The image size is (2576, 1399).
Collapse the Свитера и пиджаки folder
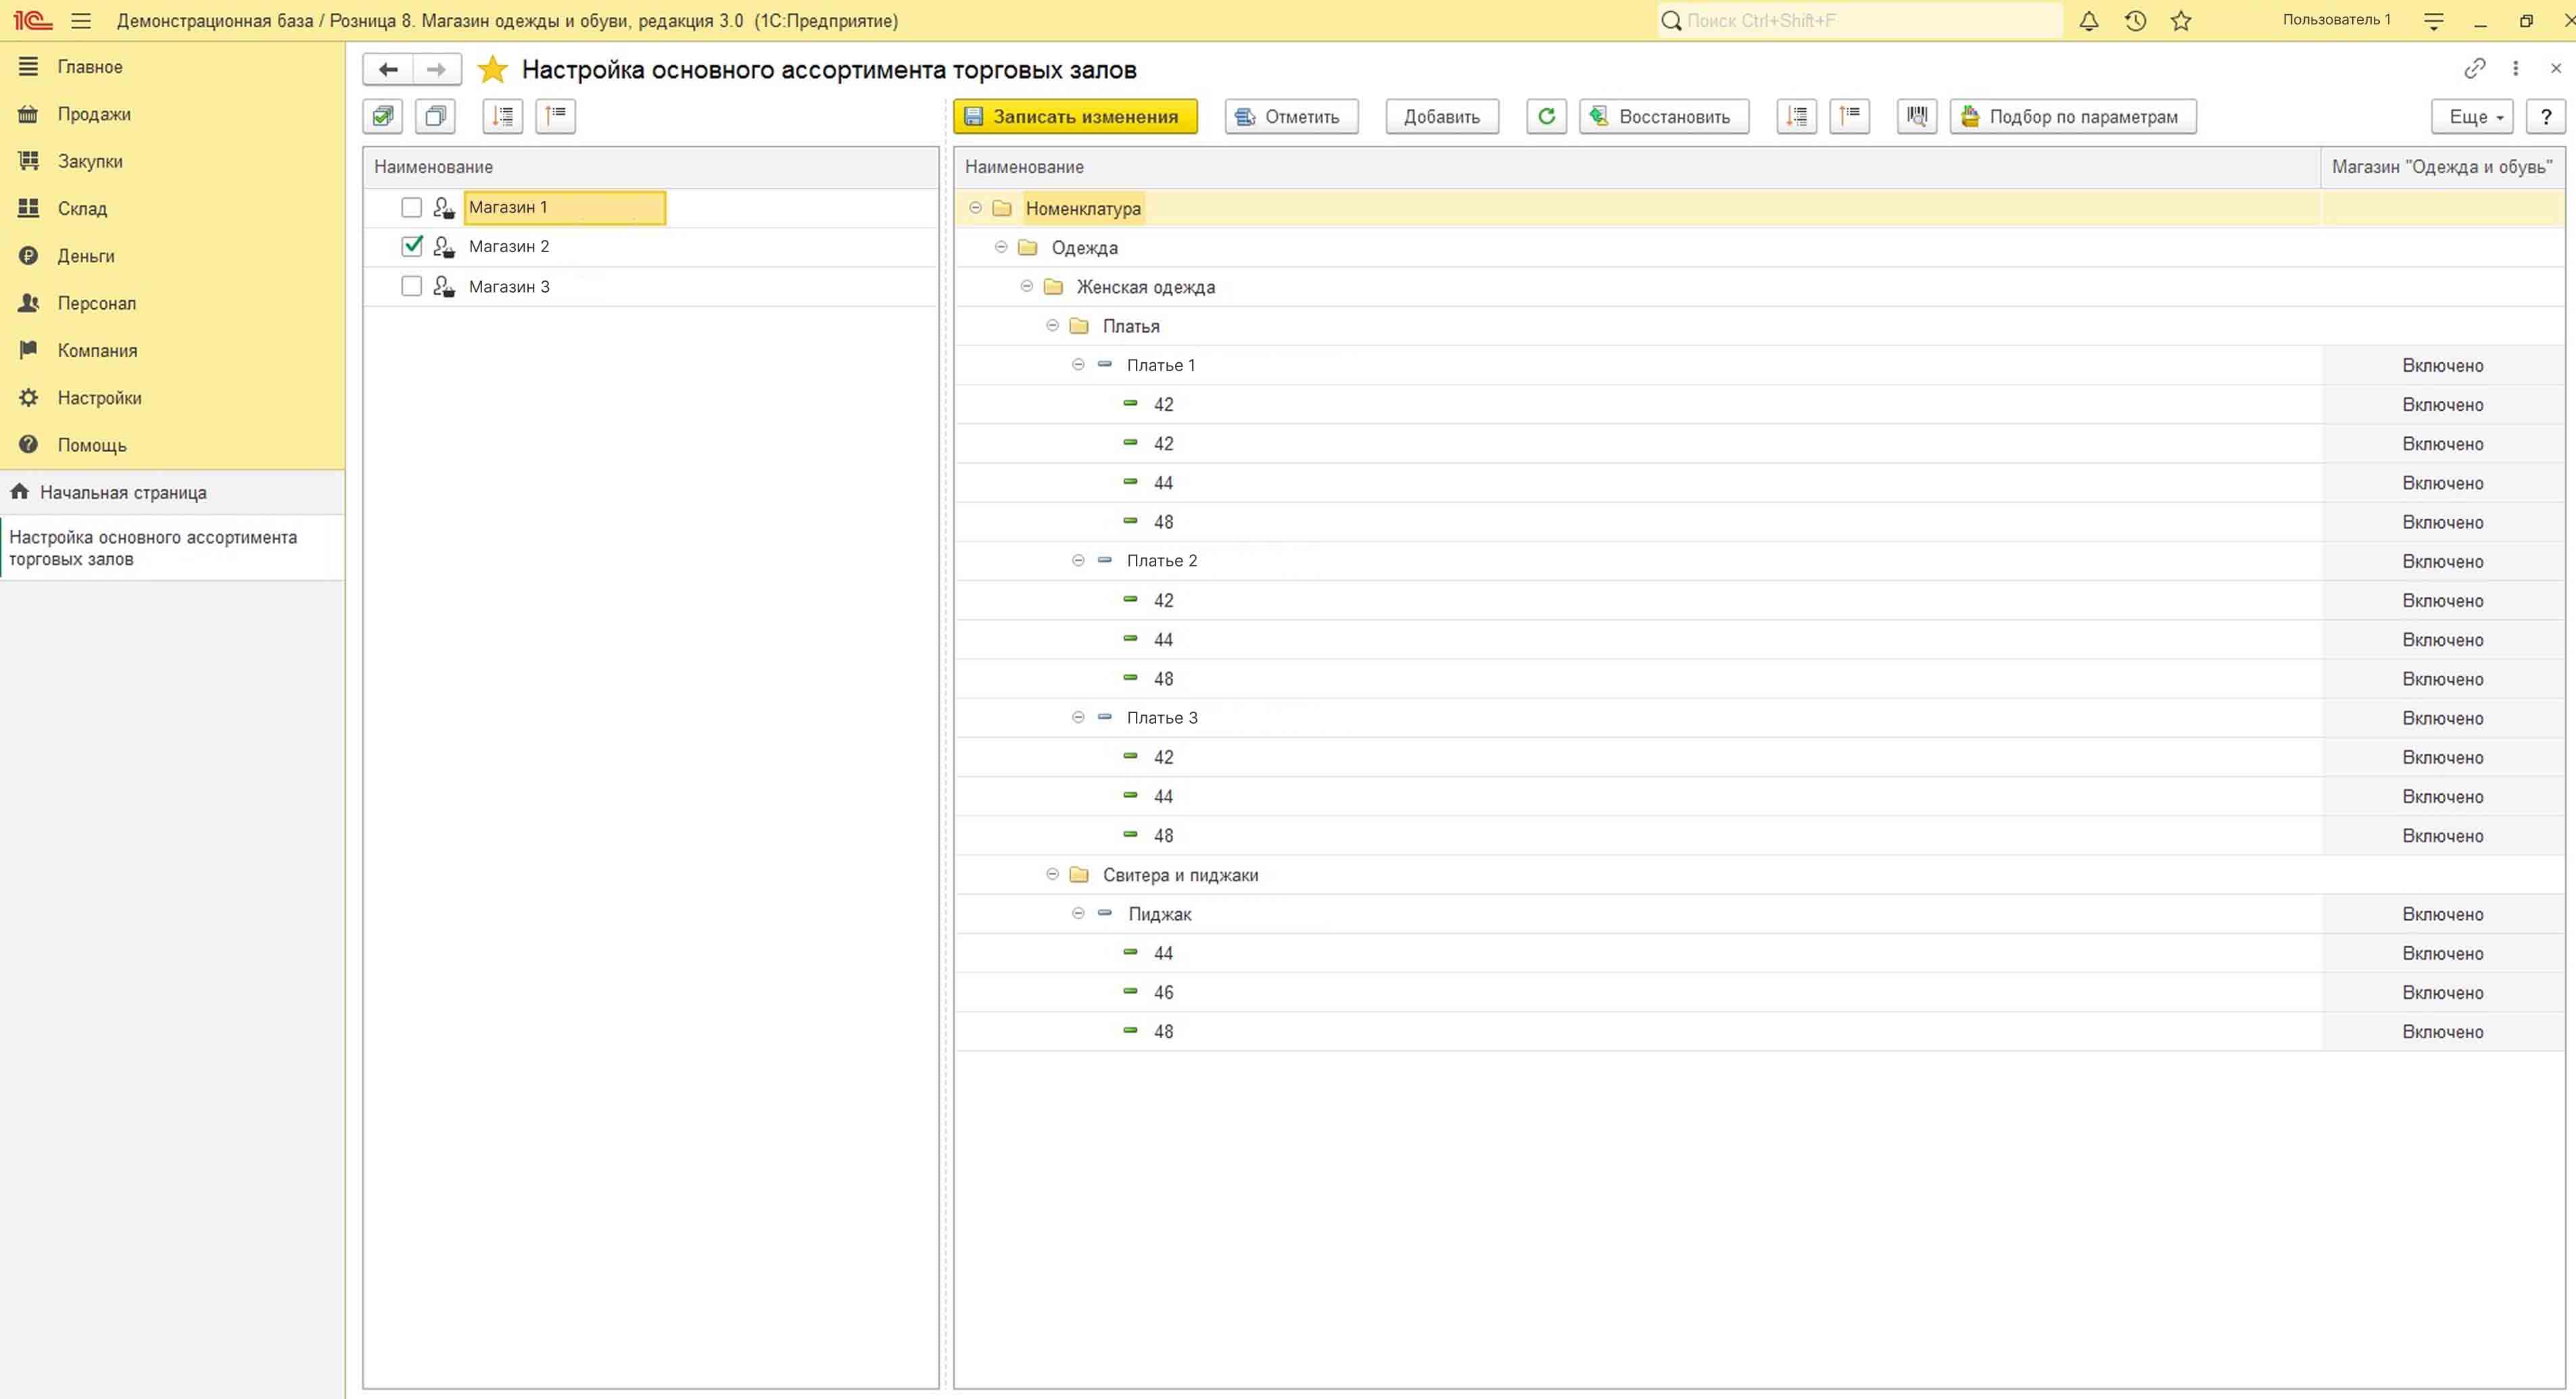(x=1052, y=875)
